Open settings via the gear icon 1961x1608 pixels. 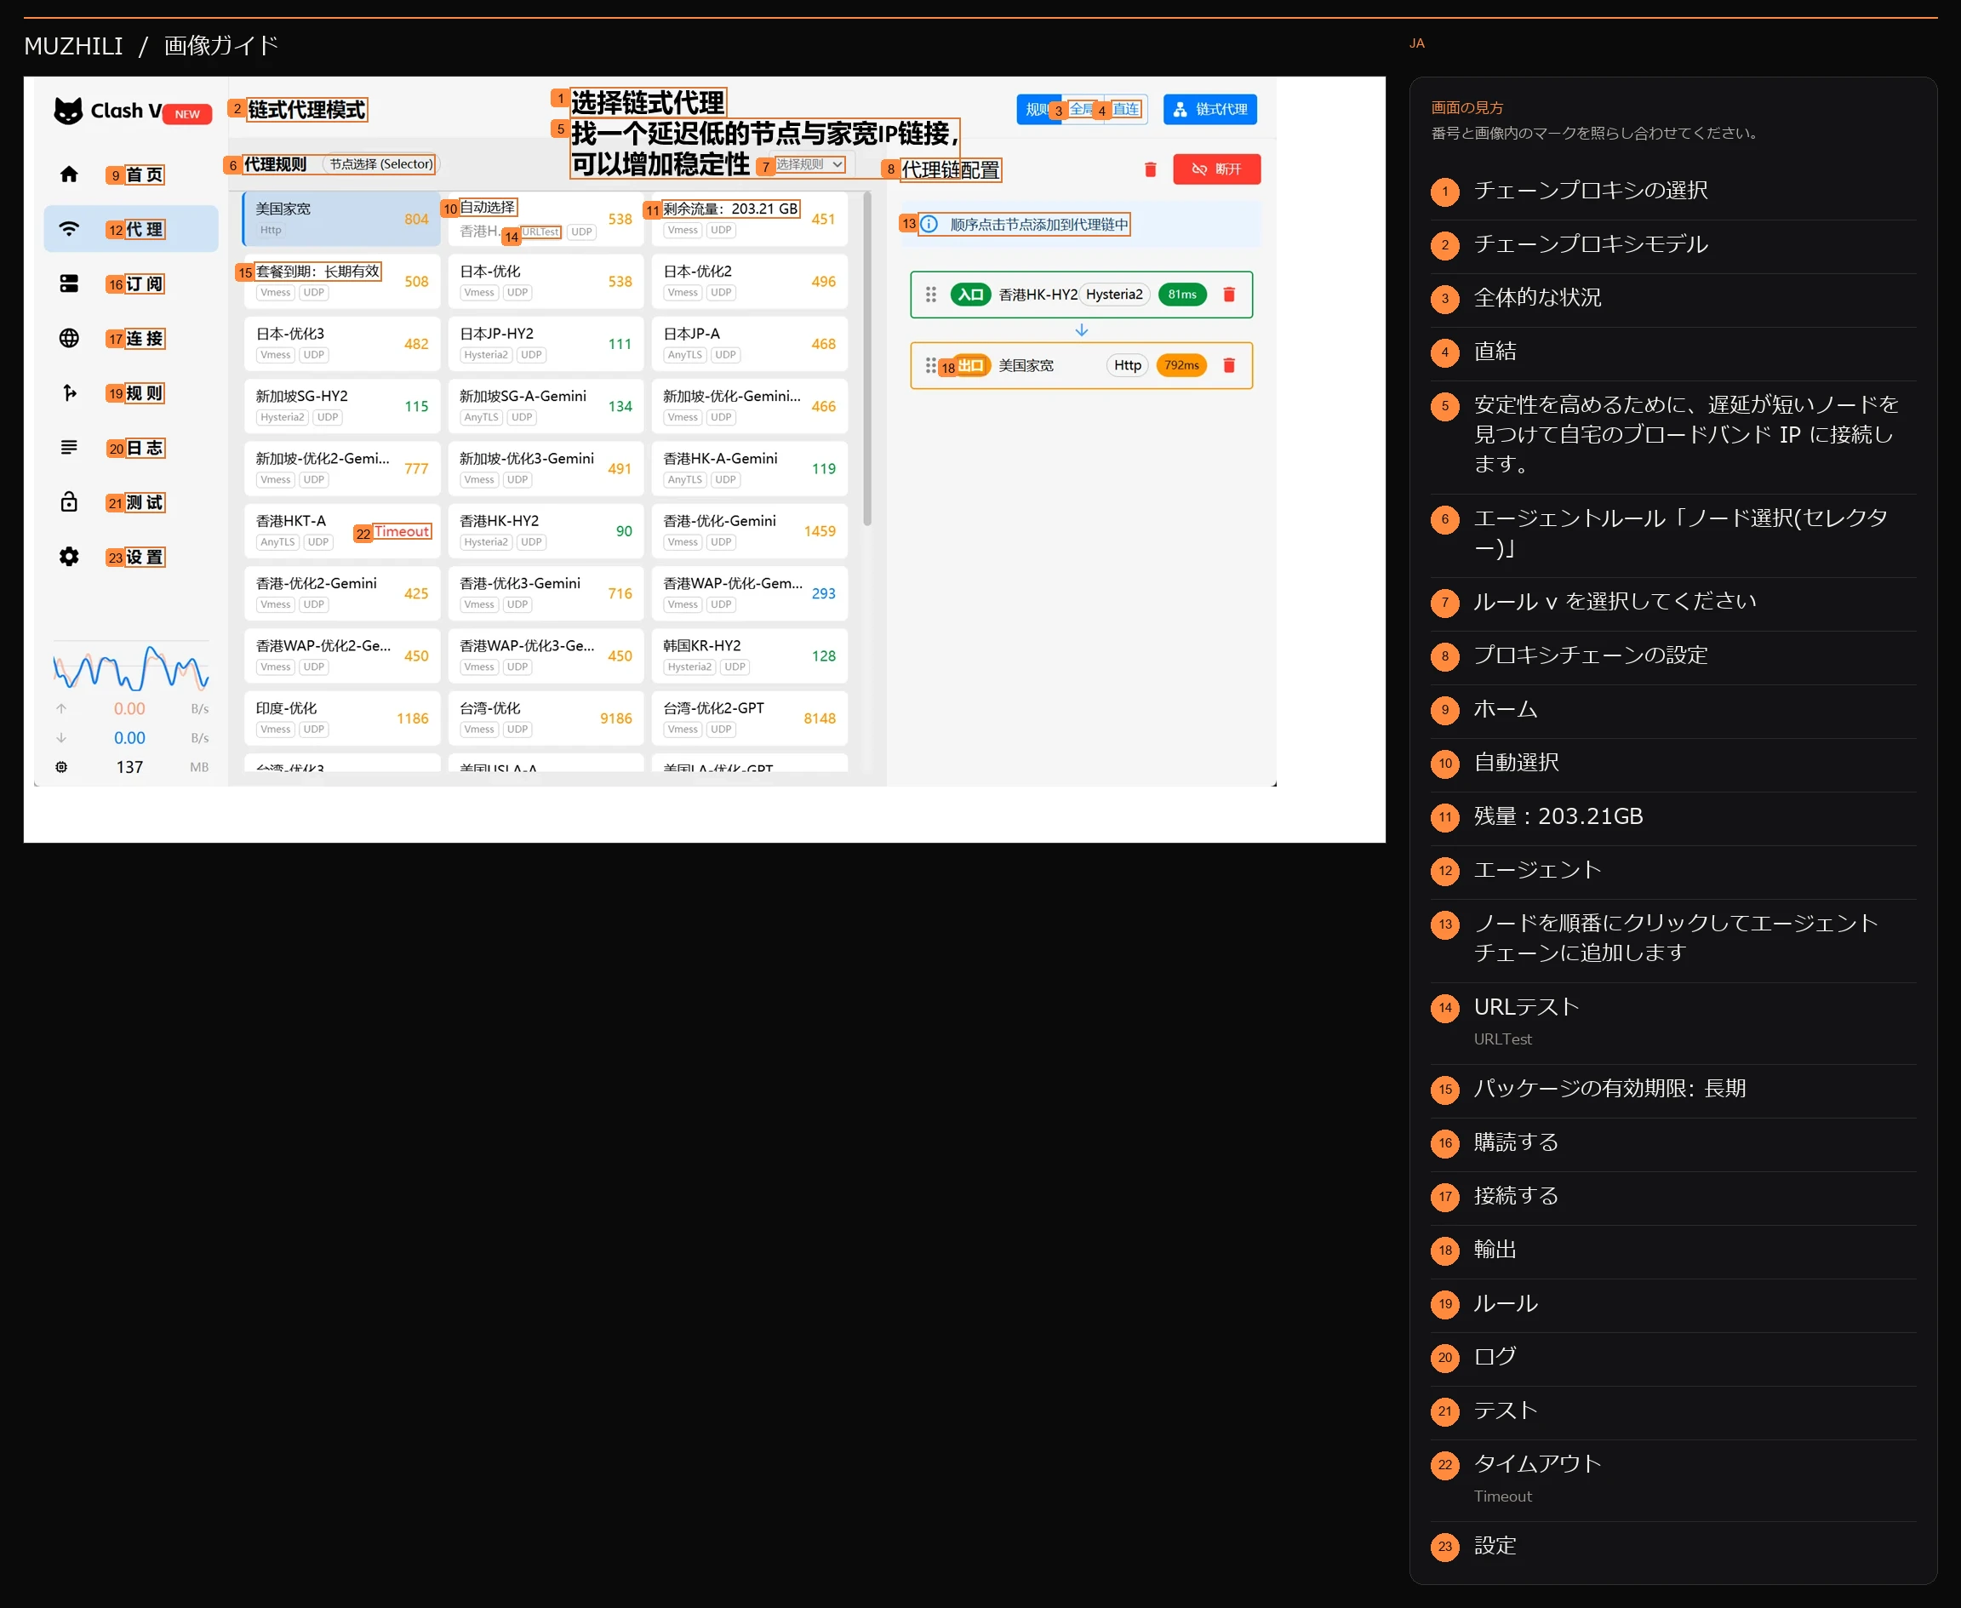[69, 557]
